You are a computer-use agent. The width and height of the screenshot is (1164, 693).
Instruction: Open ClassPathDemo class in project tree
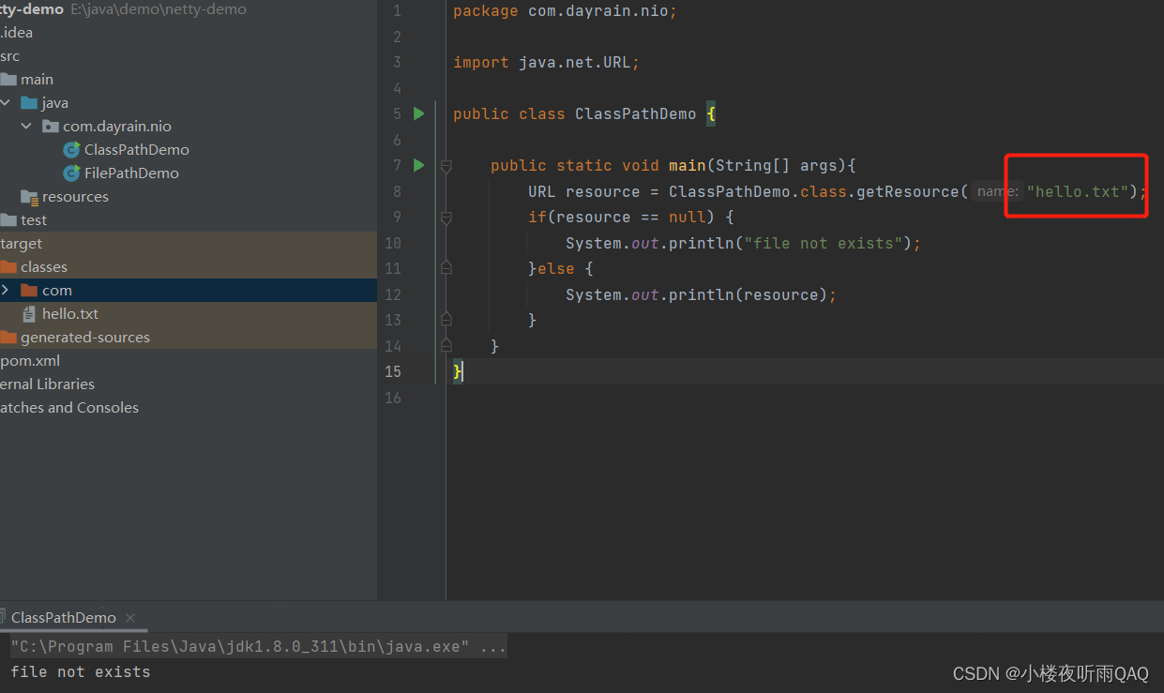136,150
